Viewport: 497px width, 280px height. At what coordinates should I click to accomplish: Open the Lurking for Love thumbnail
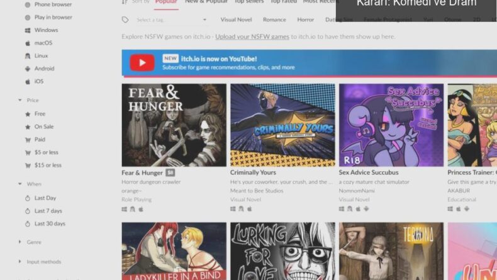tap(282, 251)
